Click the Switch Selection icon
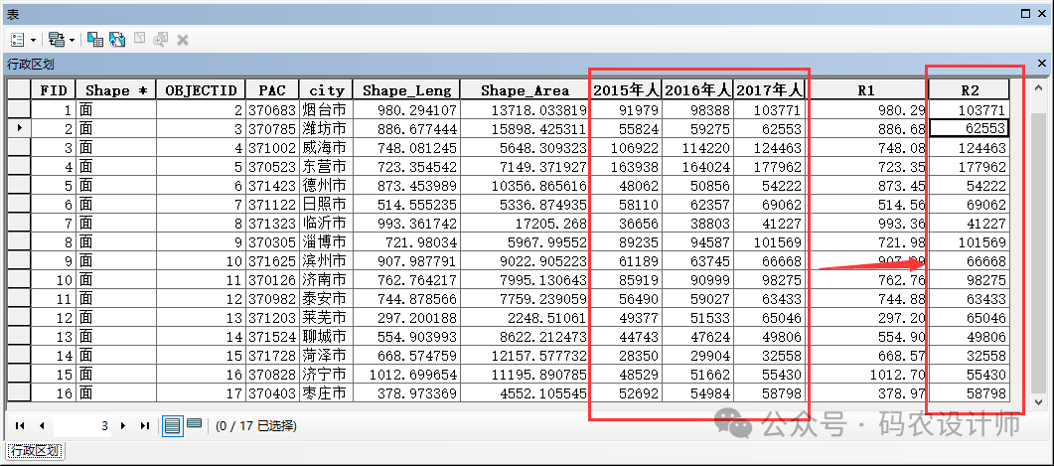The height and width of the screenshot is (466, 1054). point(117,39)
